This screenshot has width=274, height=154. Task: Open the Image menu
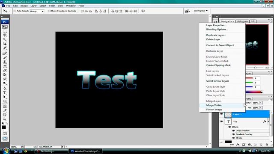[x=24, y=6]
